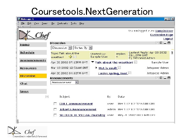Viewport: 187px width, 140px height.
Task: Click the small edit icon below the News sidebar item
Action: (47, 97)
